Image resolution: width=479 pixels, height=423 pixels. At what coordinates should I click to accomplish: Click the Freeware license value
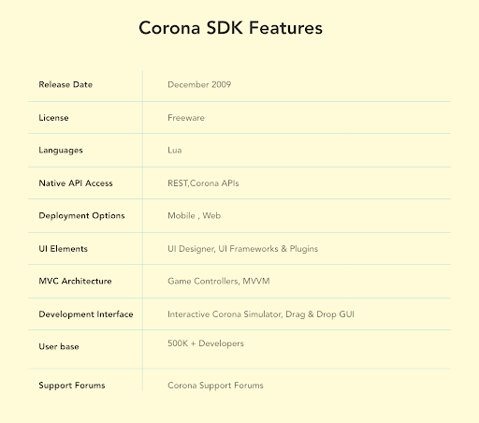click(x=186, y=118)
